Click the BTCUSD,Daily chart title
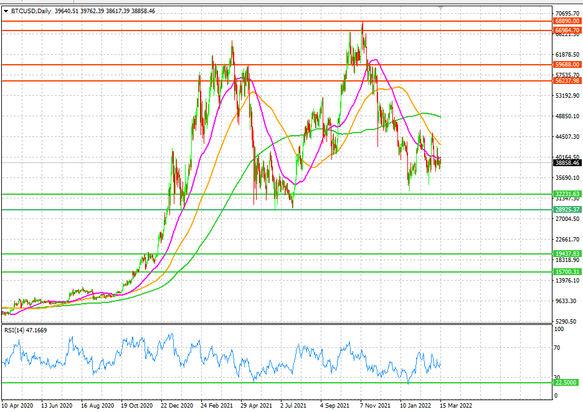 [x=31, y=11]
